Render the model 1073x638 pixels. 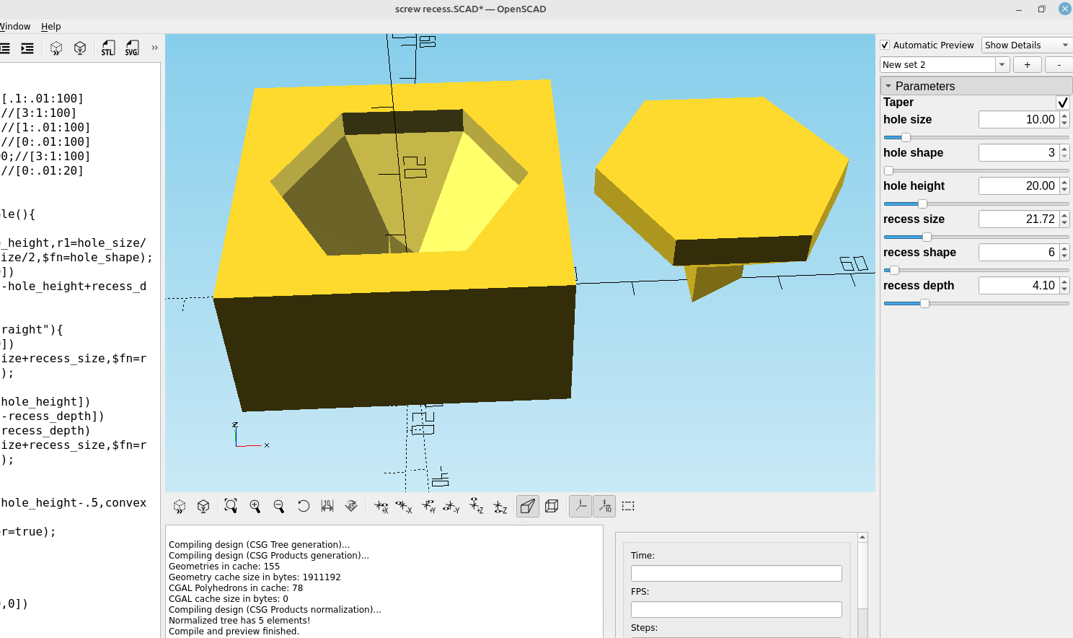[79, 48]
